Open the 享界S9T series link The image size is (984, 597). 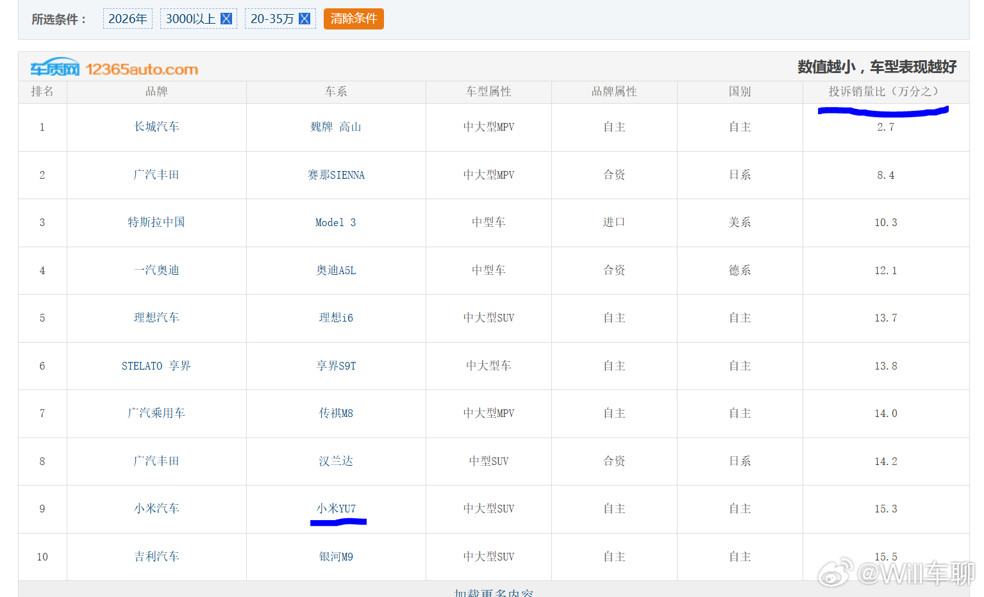[336, 366]
